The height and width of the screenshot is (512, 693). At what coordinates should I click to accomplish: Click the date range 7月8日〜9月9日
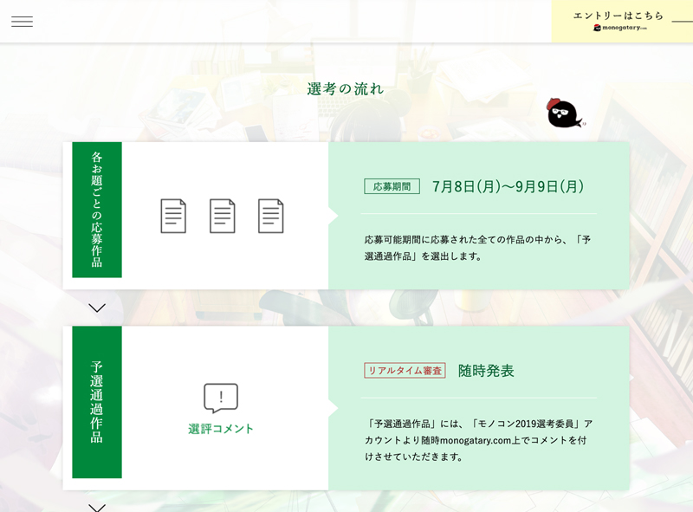click(x=508, y=186)
